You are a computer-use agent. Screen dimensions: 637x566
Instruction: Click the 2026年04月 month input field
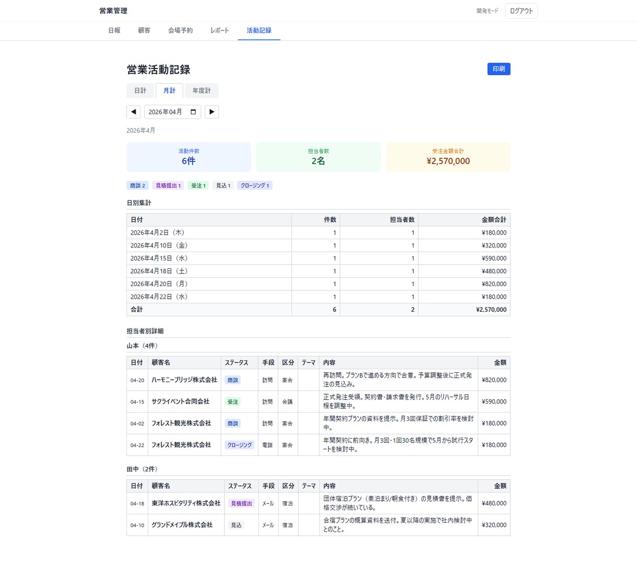coord(172,112)
